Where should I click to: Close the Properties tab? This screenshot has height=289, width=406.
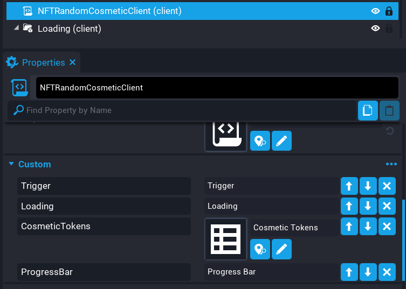[x=73, y=63]
